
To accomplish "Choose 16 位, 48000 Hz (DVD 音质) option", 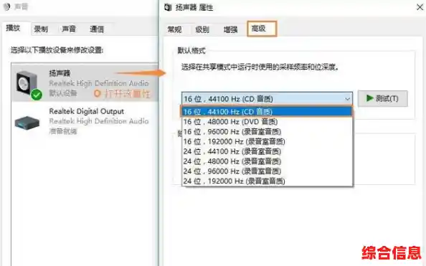I will pos(267,121).
